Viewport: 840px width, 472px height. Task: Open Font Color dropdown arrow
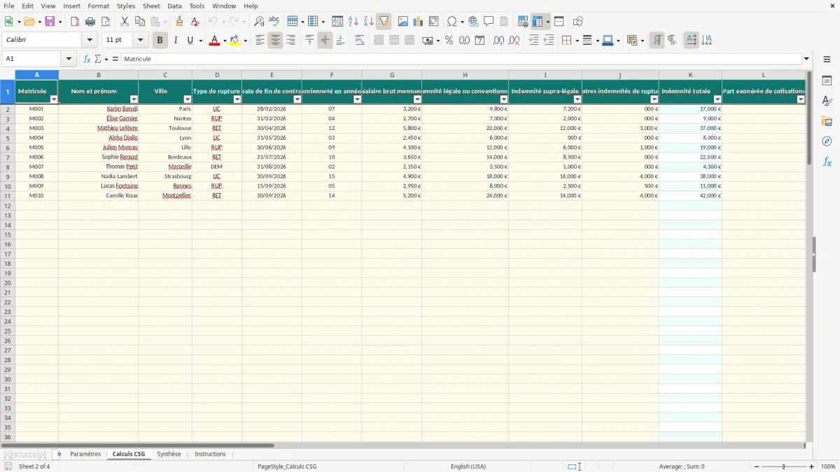[225, 41]
